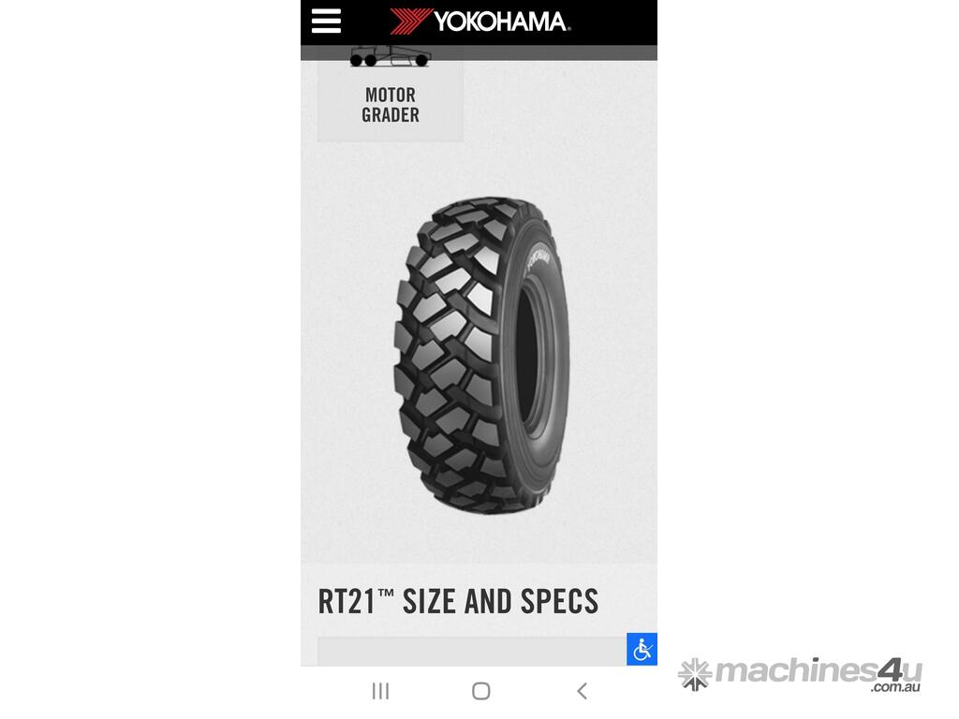Screen dimensions: 959x719
Task: Select the motor grader vehicle icon
Action: pos(391,56)
